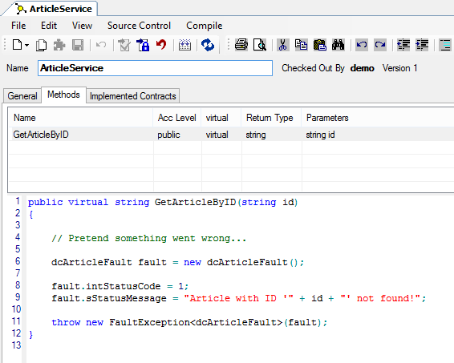Click the duplicate pages icon
The height and width of the screenshot is (363, 454).
click(x=41, y=46)
